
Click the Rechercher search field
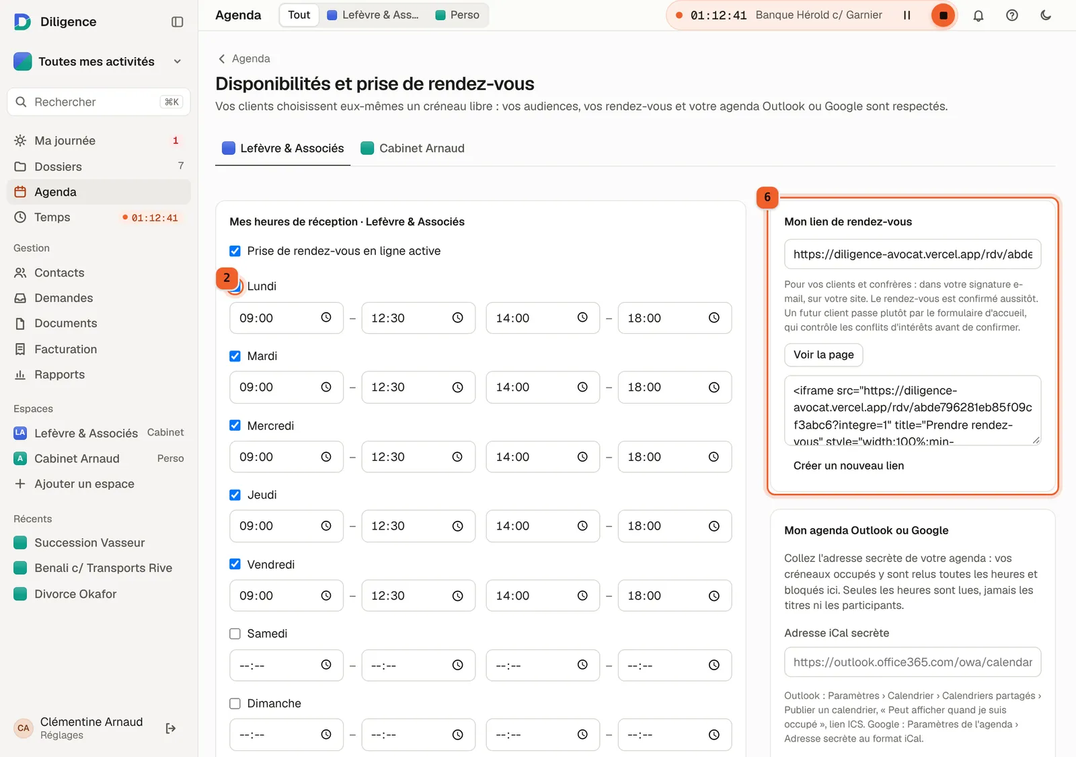(99, 102)
